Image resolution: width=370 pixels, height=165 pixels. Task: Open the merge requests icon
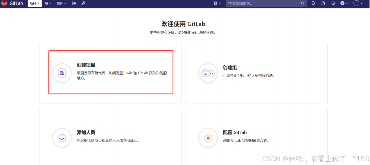323,3
